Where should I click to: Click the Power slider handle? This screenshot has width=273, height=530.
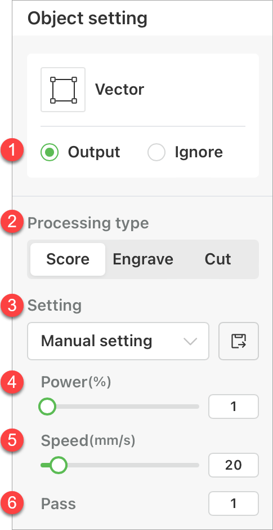[x=47, y=407]
